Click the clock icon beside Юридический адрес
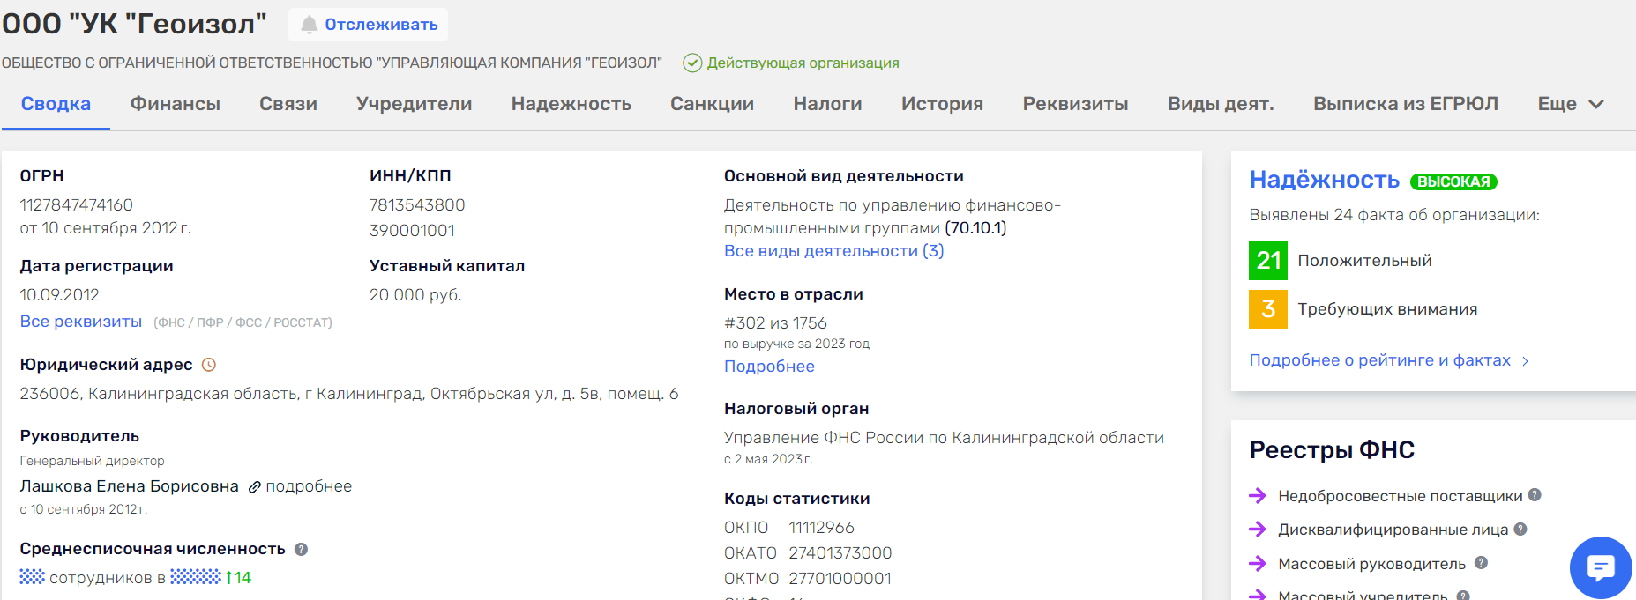Viewport: 1636px width, 600px height. point(209,365)
